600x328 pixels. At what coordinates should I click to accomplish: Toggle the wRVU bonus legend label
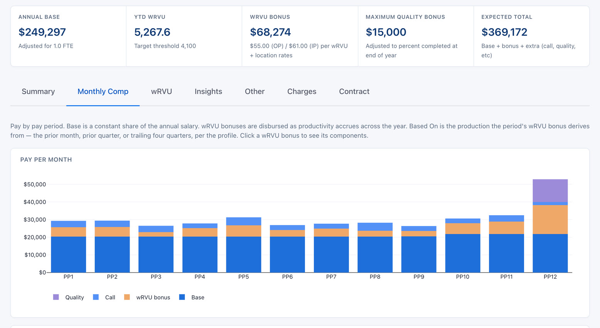[153, 298]
